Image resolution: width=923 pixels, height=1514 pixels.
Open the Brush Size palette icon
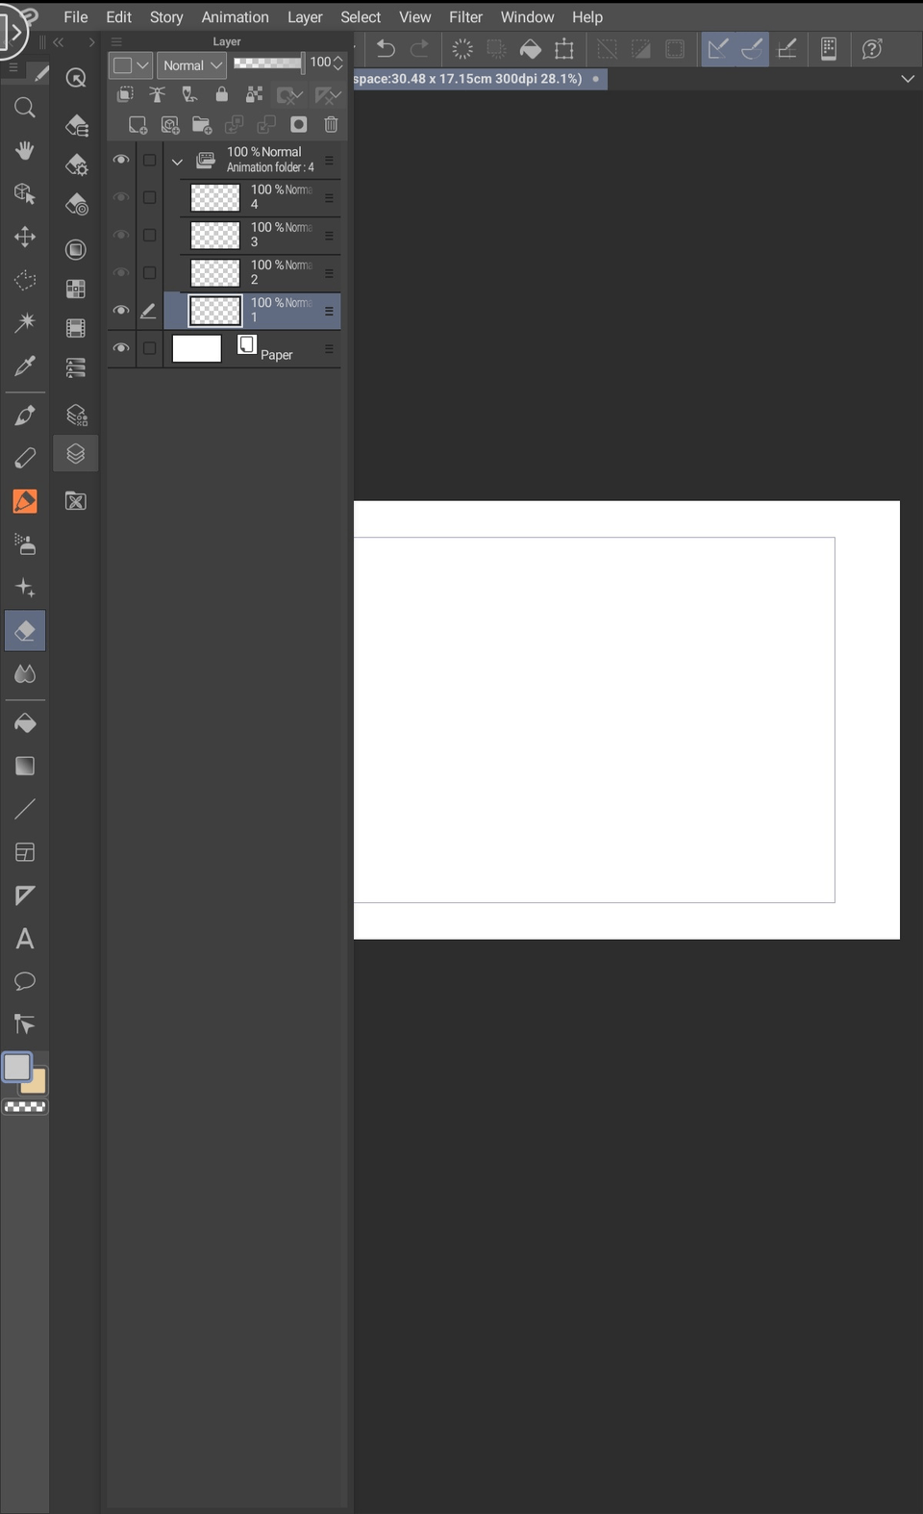76,204
